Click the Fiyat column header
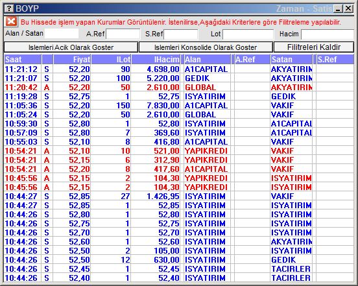The height and width of the screenshot is (286, 358). point(72,60)
